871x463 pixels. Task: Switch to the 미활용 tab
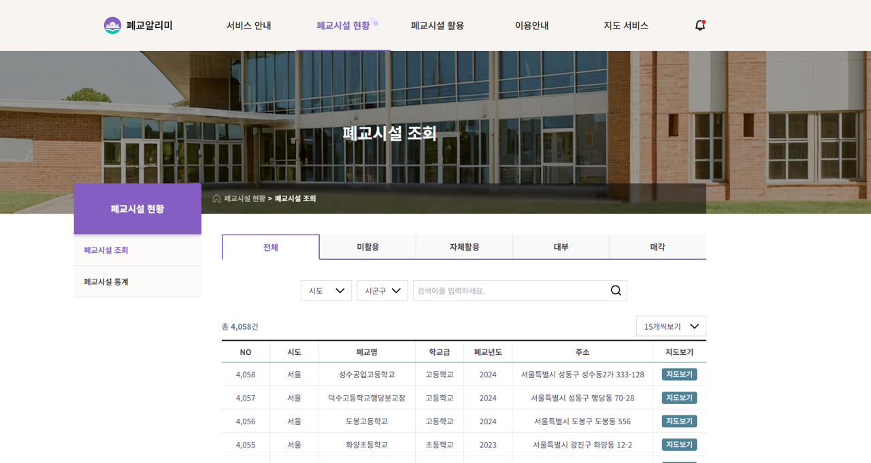[x=367, y=247]
